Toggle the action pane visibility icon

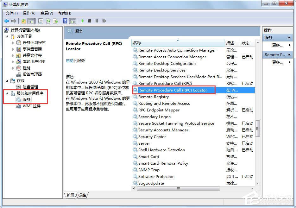pyautogui.click(x=73, y=21)
